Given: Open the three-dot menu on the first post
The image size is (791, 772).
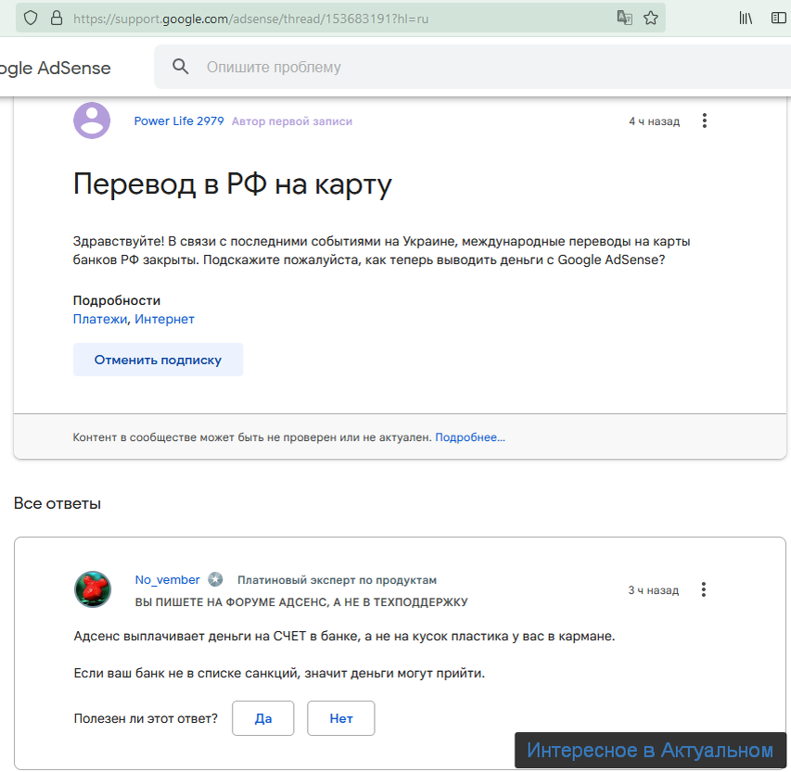Looking at the screenshot, I should pos(704,120).
